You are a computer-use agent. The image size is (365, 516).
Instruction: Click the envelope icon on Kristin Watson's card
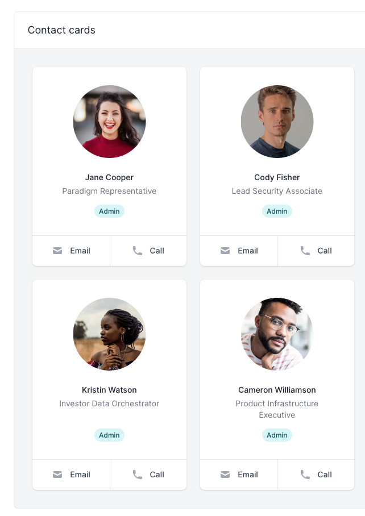click(x=57, y=475)
